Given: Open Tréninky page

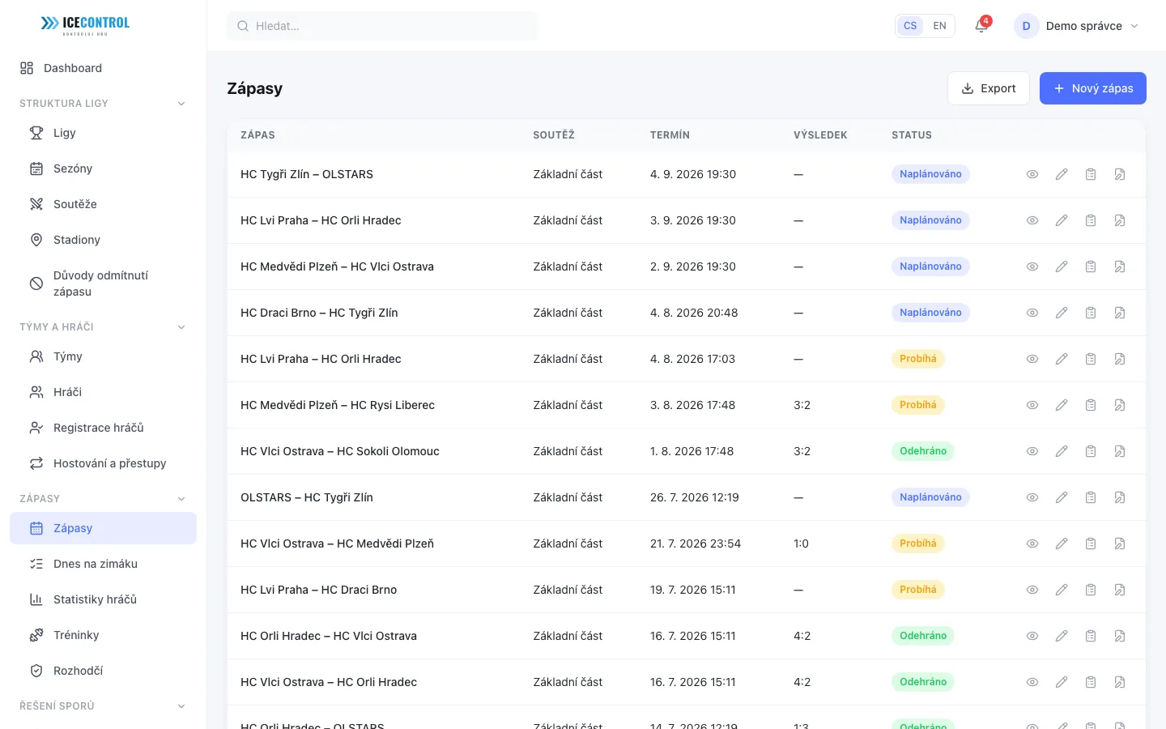Looking at the screenshot, I should click(x=103, y=635).
